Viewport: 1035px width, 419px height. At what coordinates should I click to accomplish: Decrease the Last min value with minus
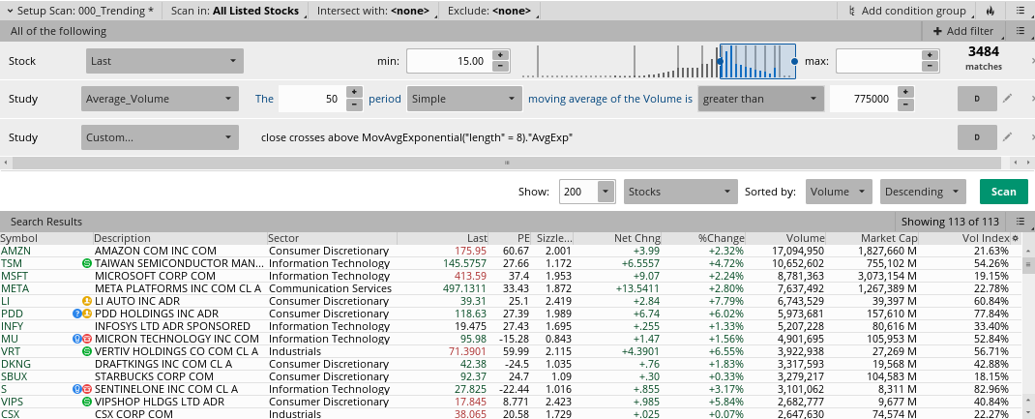click(500, 66)
